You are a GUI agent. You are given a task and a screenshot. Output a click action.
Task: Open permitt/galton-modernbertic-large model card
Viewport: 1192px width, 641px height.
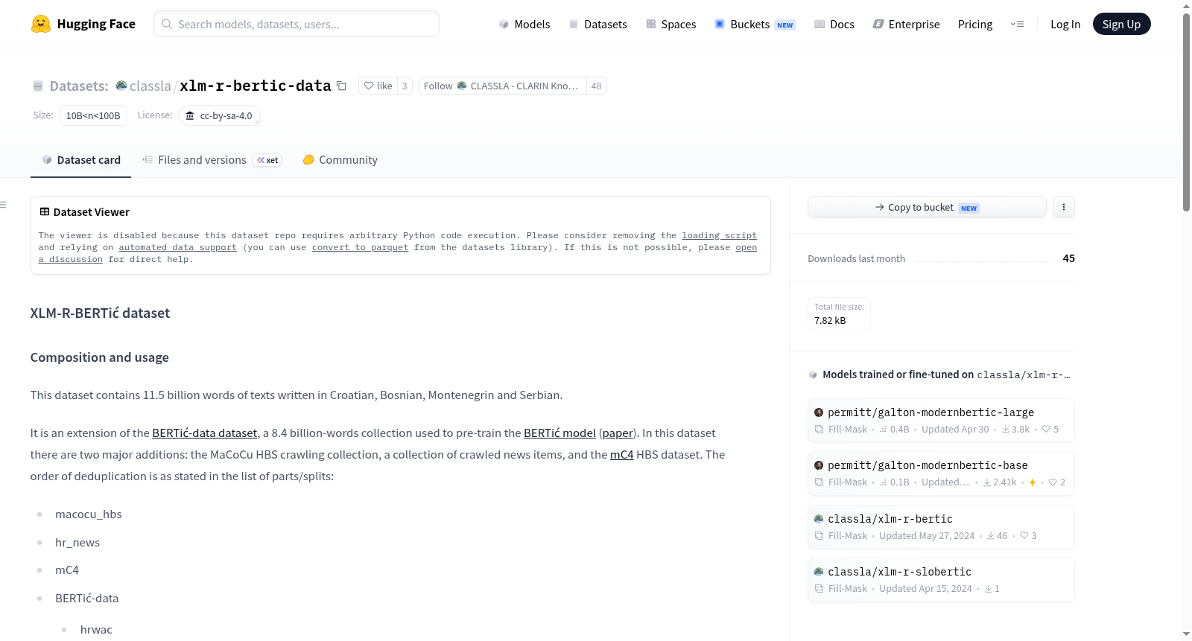[941, 420]
